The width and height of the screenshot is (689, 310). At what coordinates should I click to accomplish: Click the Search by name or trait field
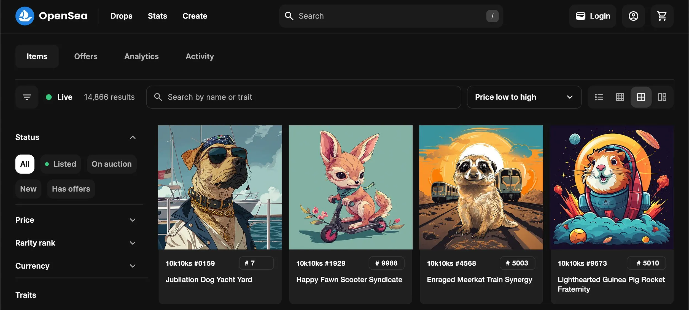tap(303, 97)
